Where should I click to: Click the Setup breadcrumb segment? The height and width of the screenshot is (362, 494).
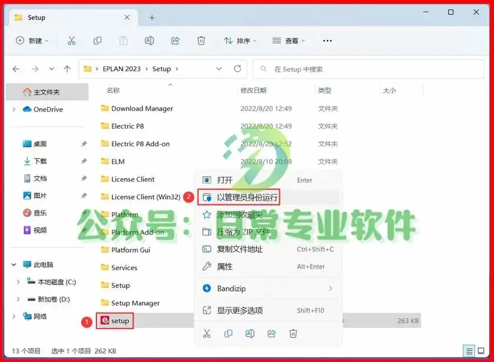coord(161,69)
